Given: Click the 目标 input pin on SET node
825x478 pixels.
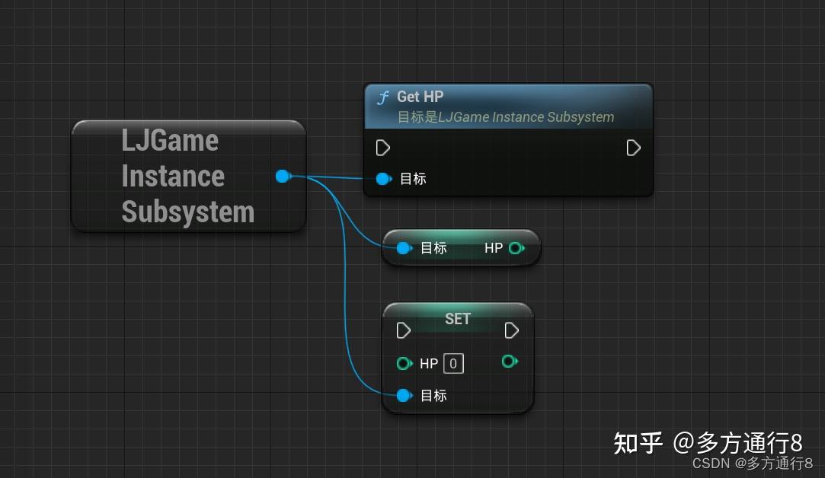Looking at the screenshot, I should point(403,395).
